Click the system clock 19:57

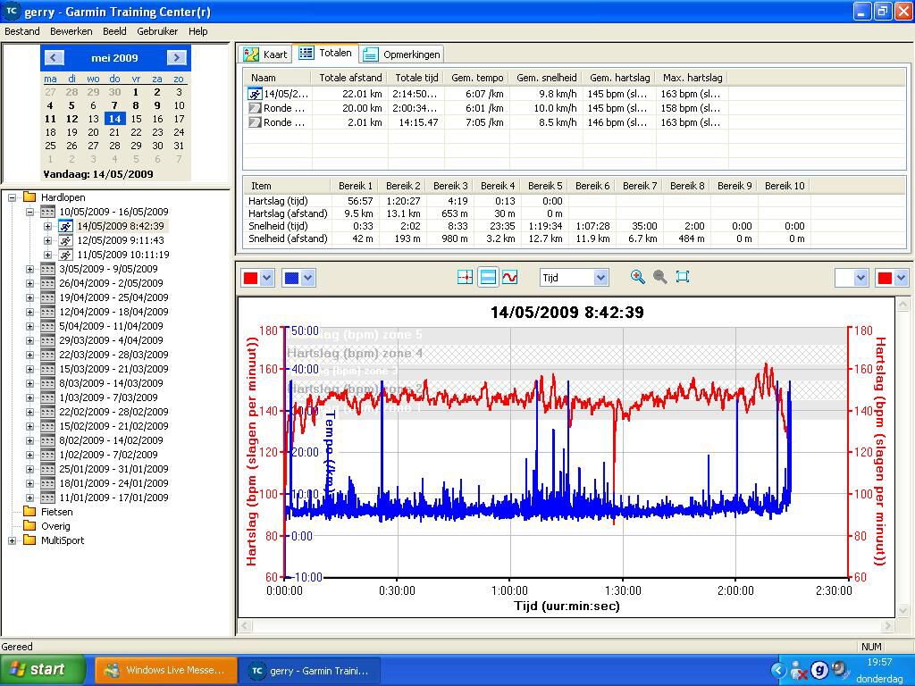pos(879,662)
